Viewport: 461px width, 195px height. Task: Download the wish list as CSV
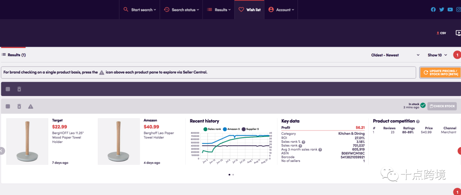(x=441, y=33)
